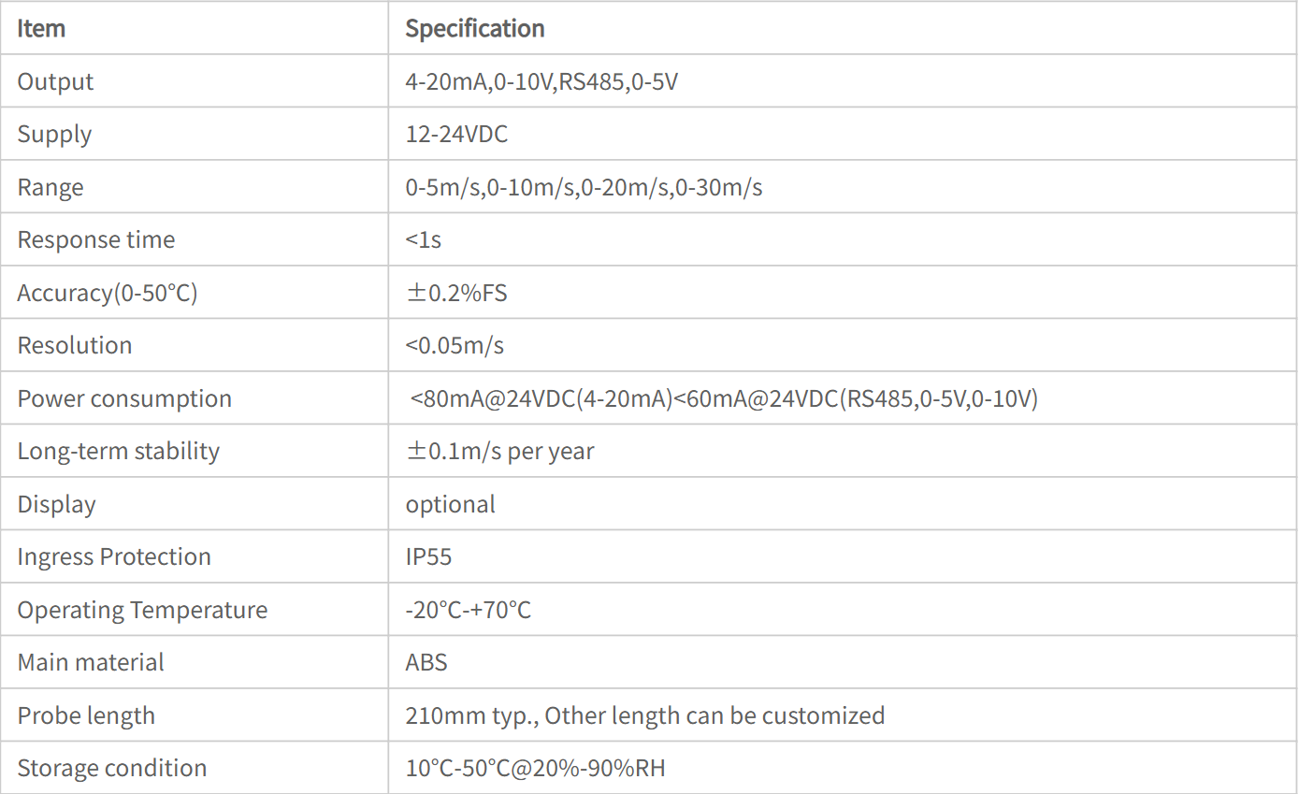Click the 10°C-50°C@20%-90%RH storage value

coord(535,768)
